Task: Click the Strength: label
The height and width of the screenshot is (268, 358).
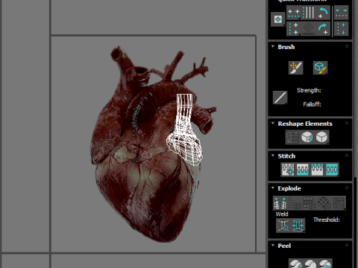Action: pyautogui.click(x=309, y=90)
